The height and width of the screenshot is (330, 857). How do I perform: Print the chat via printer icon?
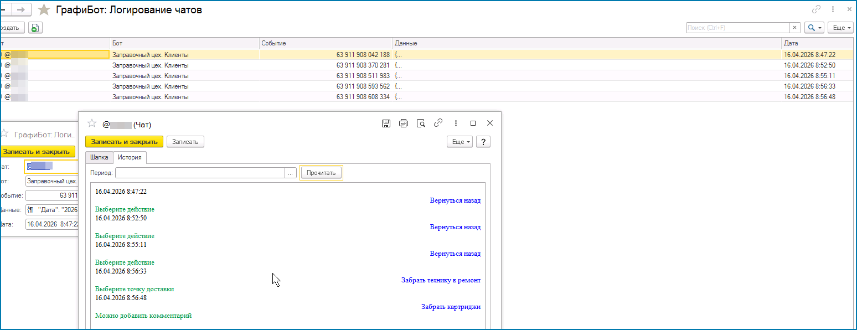pyautogui.click(x=404, y=123)
